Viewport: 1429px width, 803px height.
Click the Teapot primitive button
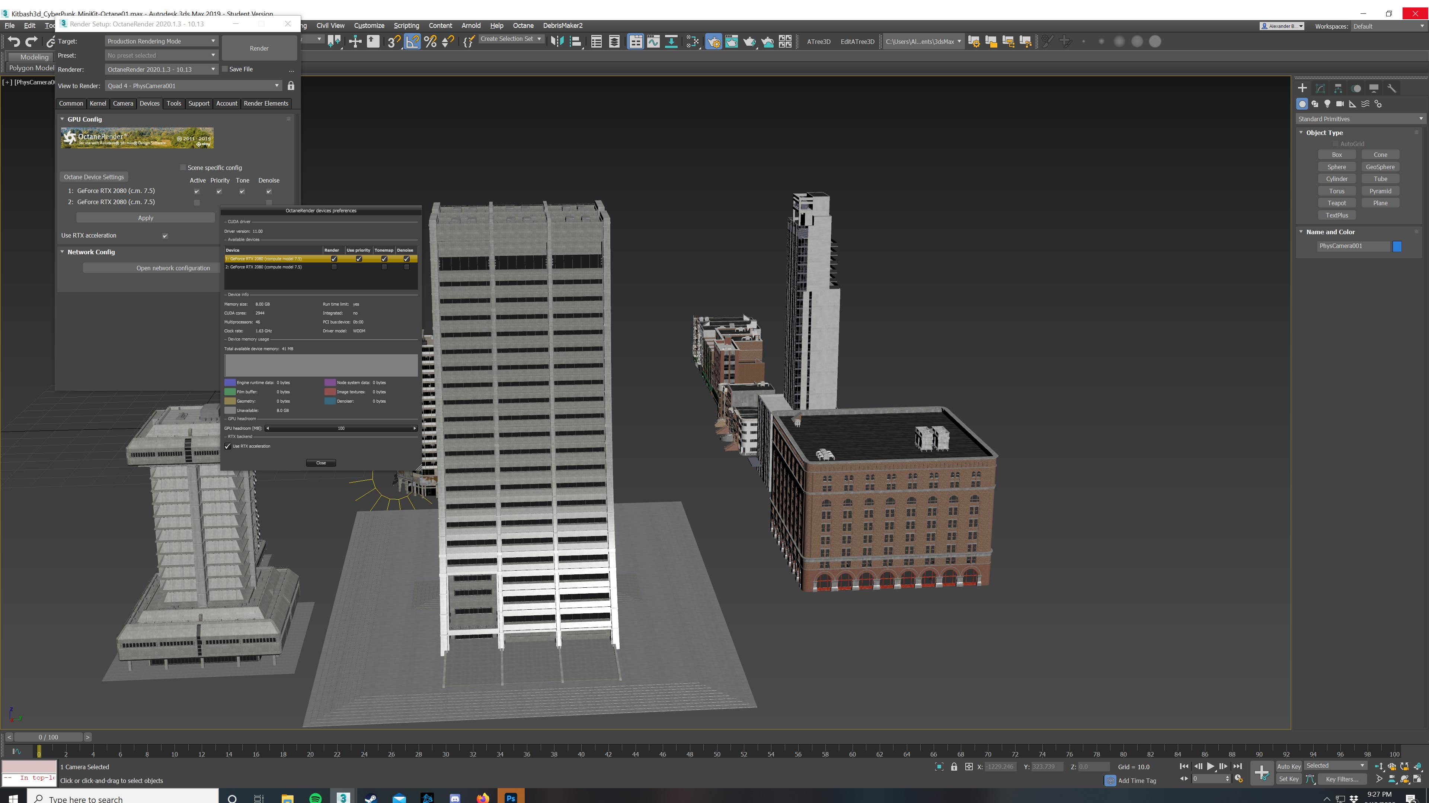pos(1336,203)
